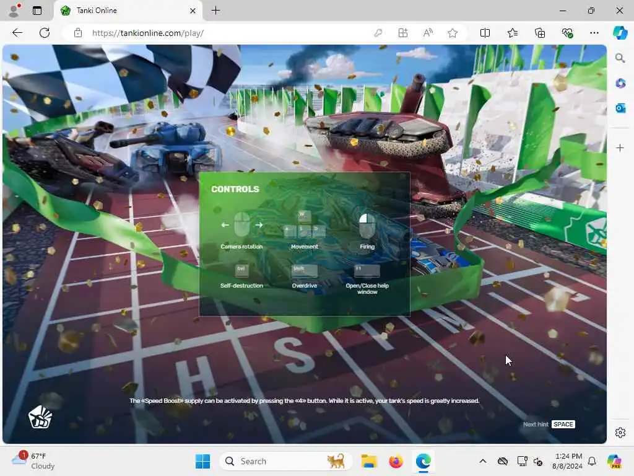634x476 pixels.
Task: Open the Tab actions menu
Action: point(37,11)
